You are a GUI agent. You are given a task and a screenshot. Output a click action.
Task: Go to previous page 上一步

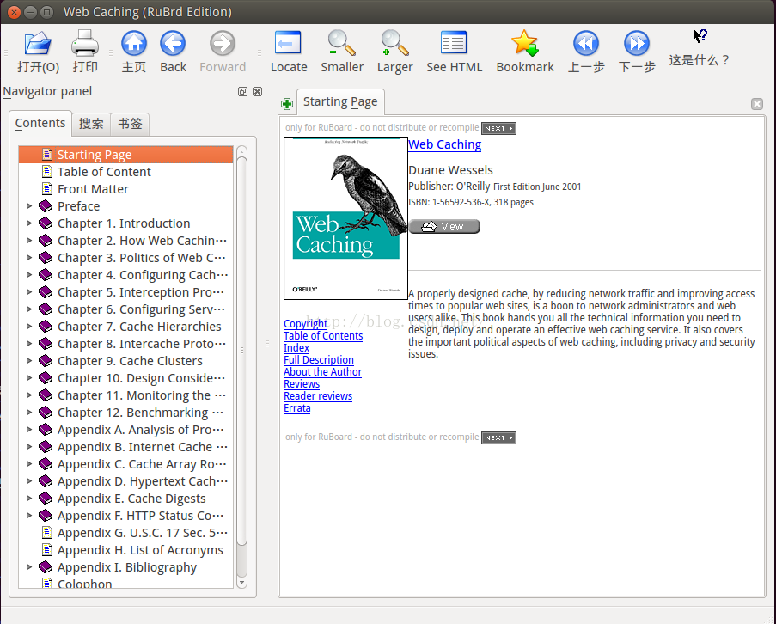(586, 52)
